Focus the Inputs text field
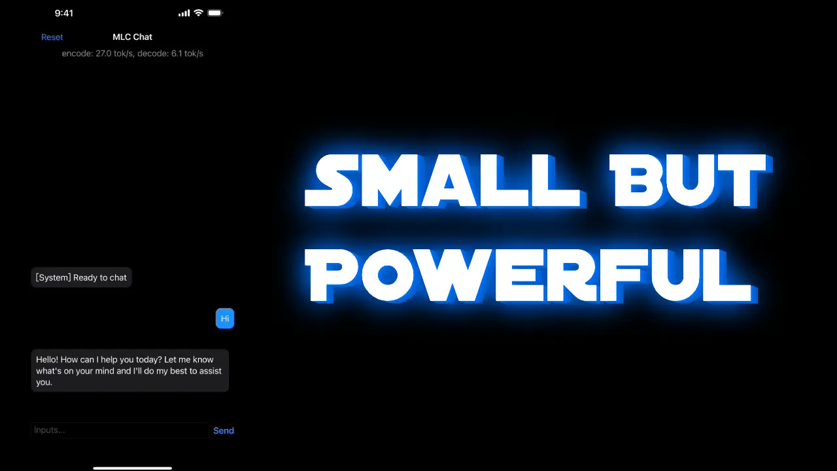This screenshot has height=471, width=837. (x=120, y=430)
